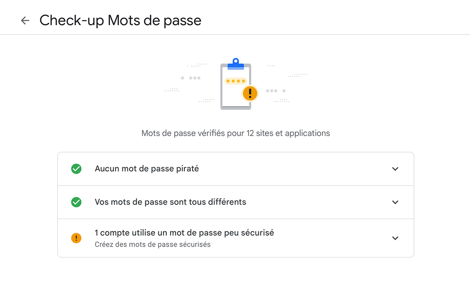
Task: Expand the 'Vos mots de passe sont tous différents' section
Action: pos(395,202)
